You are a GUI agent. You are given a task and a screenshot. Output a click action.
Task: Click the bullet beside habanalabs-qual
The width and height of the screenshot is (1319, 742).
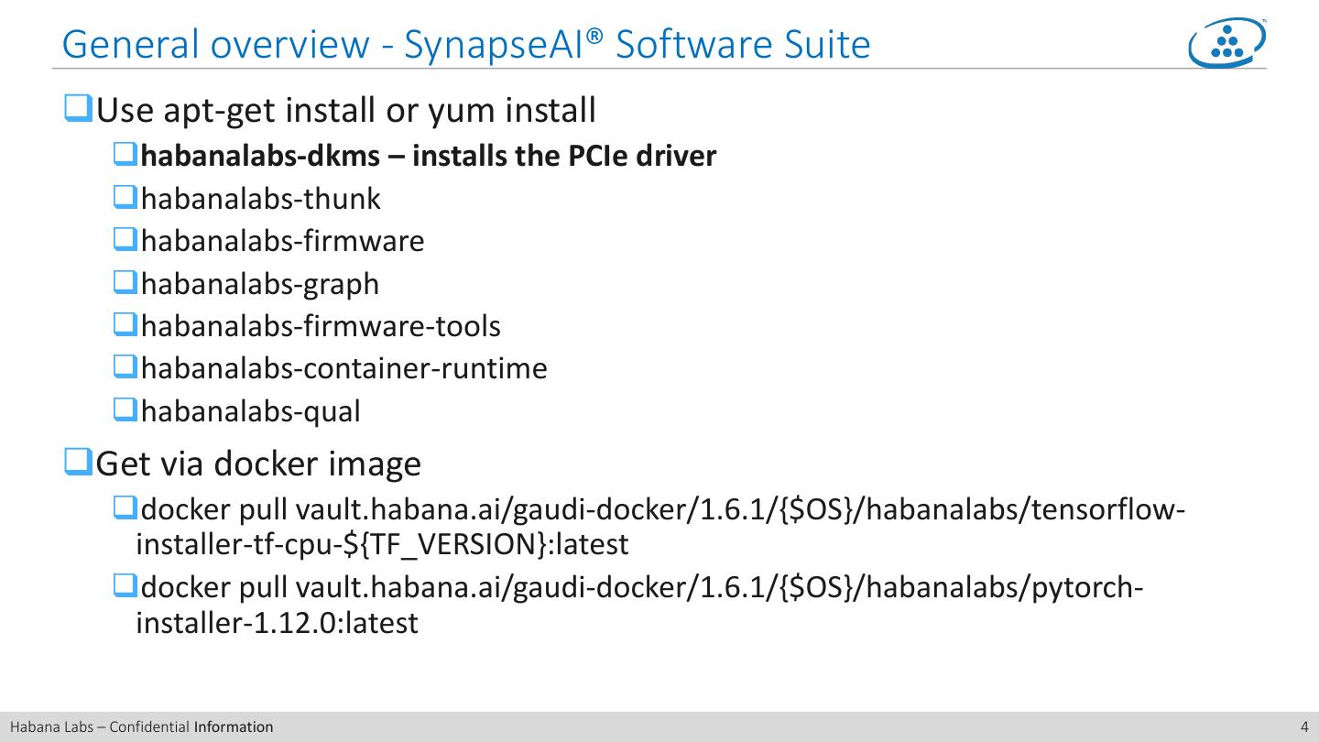pyautogui.click(x=125, y=409)
